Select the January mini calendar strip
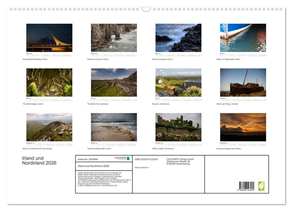Screen dimensions: 292x211 [49, 54]
